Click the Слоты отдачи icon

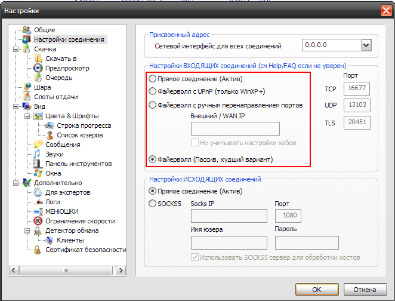27,97
